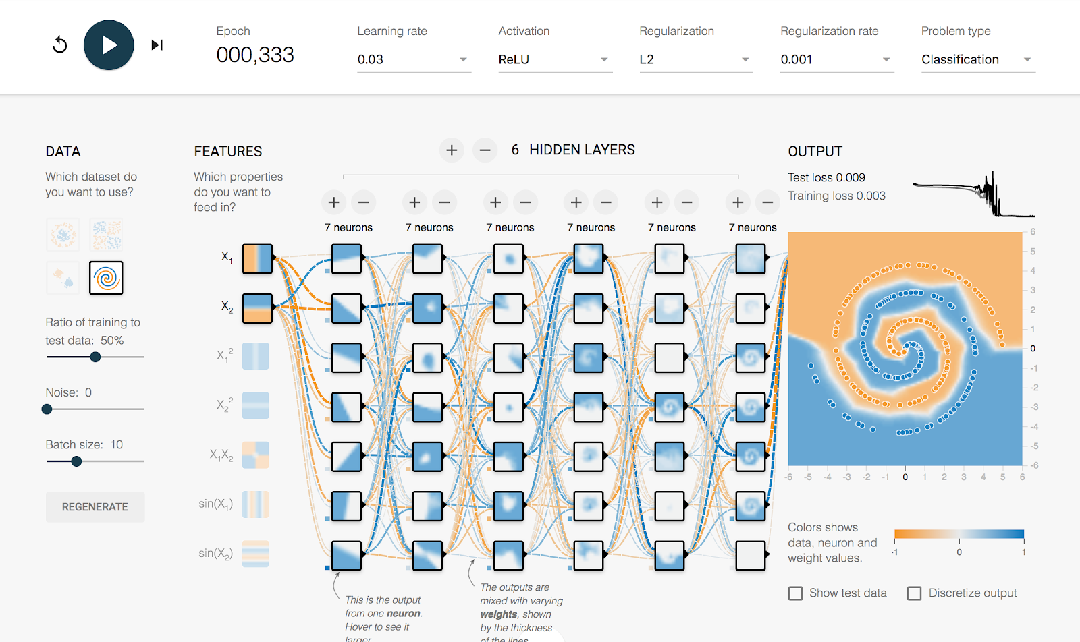Image resolution: width=1080 pixels, height=642 pixels.
Task: Open the Learning rate dropdown
Action: 413,59
